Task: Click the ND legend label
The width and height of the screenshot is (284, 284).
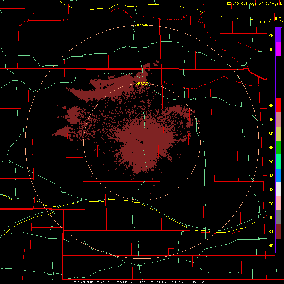Action: coord(271,246)
